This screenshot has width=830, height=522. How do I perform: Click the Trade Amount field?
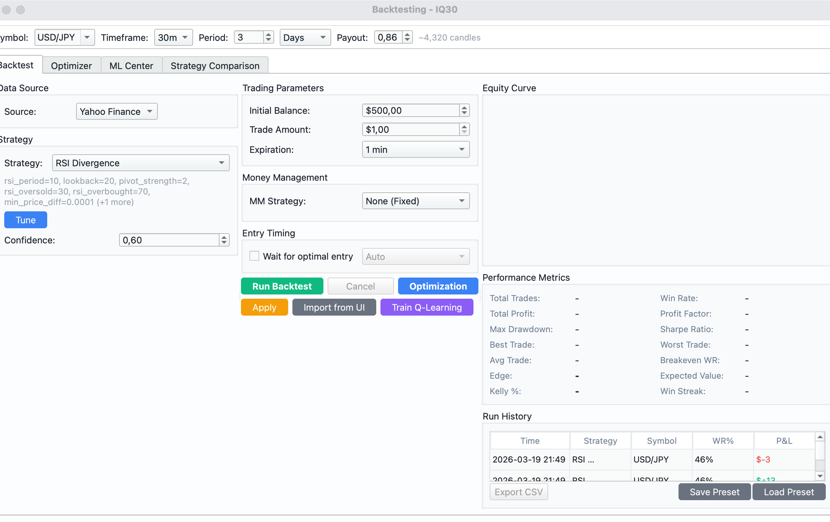pos(410,130)
